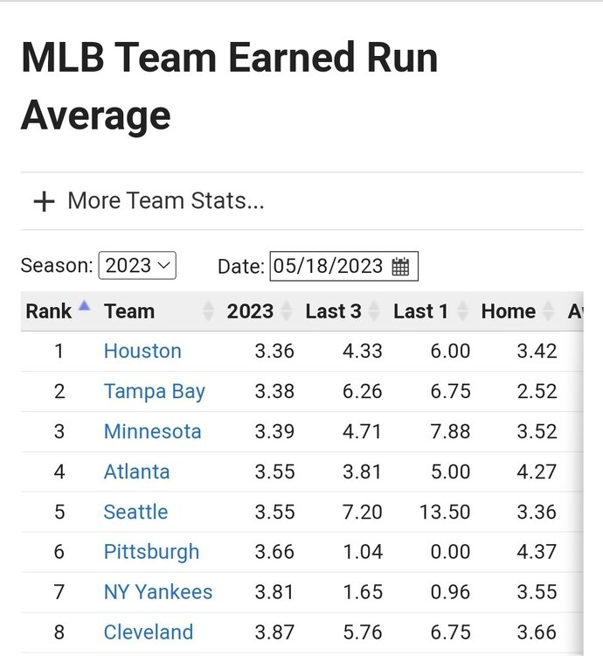Open the Houston team link
Image resolution: width=603 pixels, height=656 pixels.
pyautogui.click(x=142, y=352)
